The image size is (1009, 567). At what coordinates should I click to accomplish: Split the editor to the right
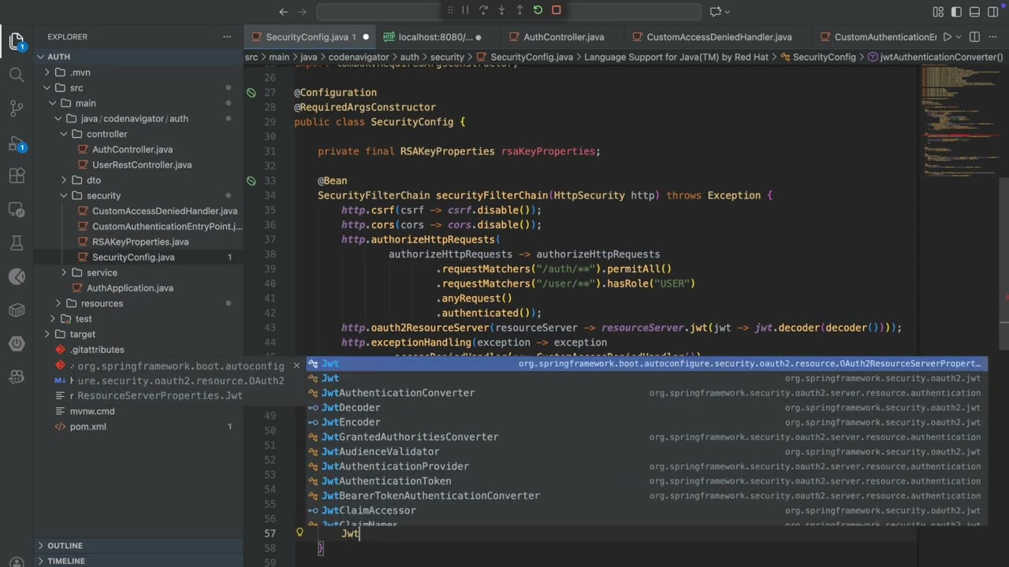click(974, 37)
